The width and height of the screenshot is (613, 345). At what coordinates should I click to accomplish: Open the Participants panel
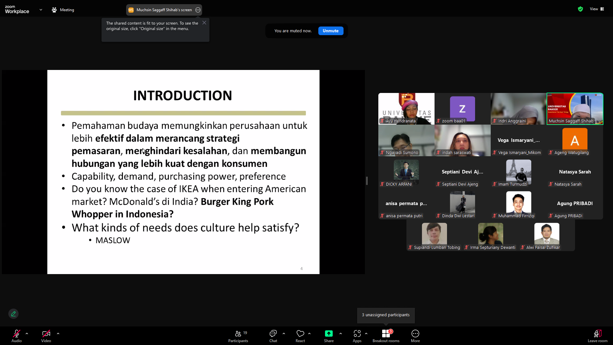coord(238,336)
